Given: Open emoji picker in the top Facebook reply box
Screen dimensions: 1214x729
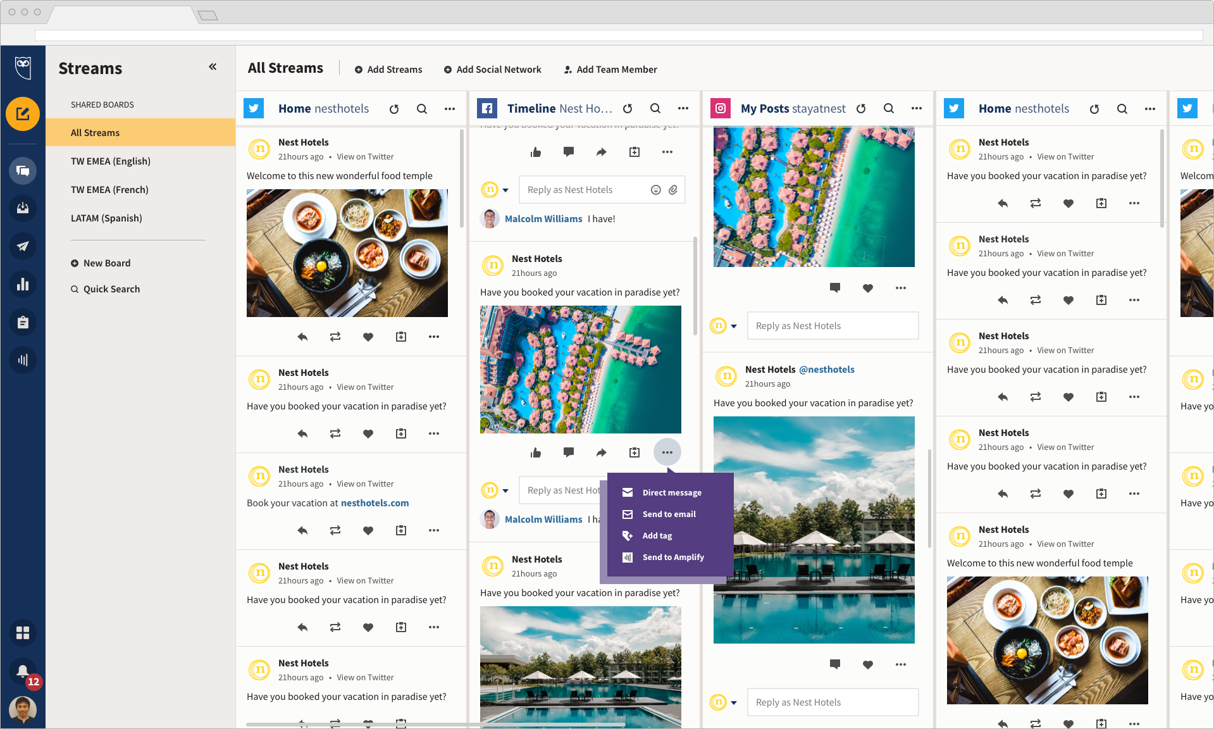Looking at the screenshot, I should pyautogui.click(x=656, y=190).
